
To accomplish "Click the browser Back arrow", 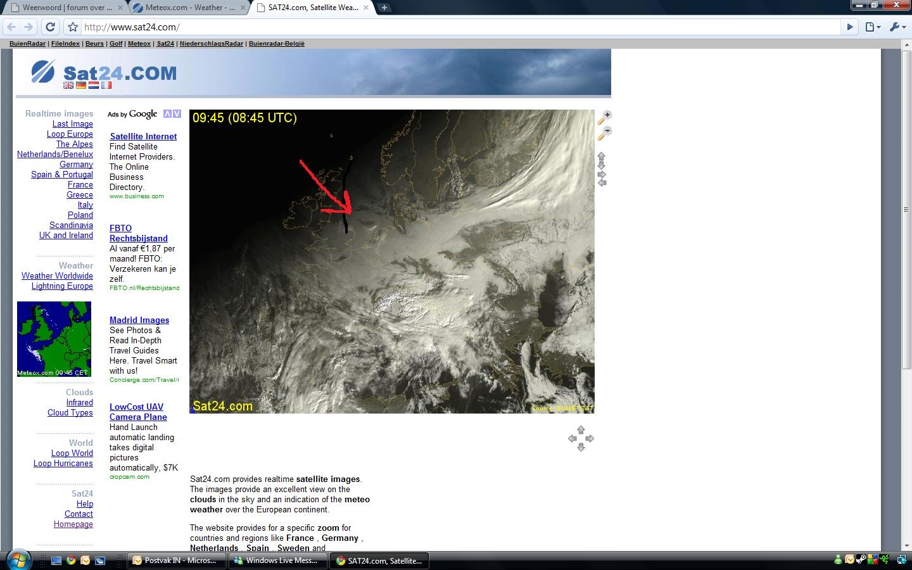I will [x=11, y=27].
